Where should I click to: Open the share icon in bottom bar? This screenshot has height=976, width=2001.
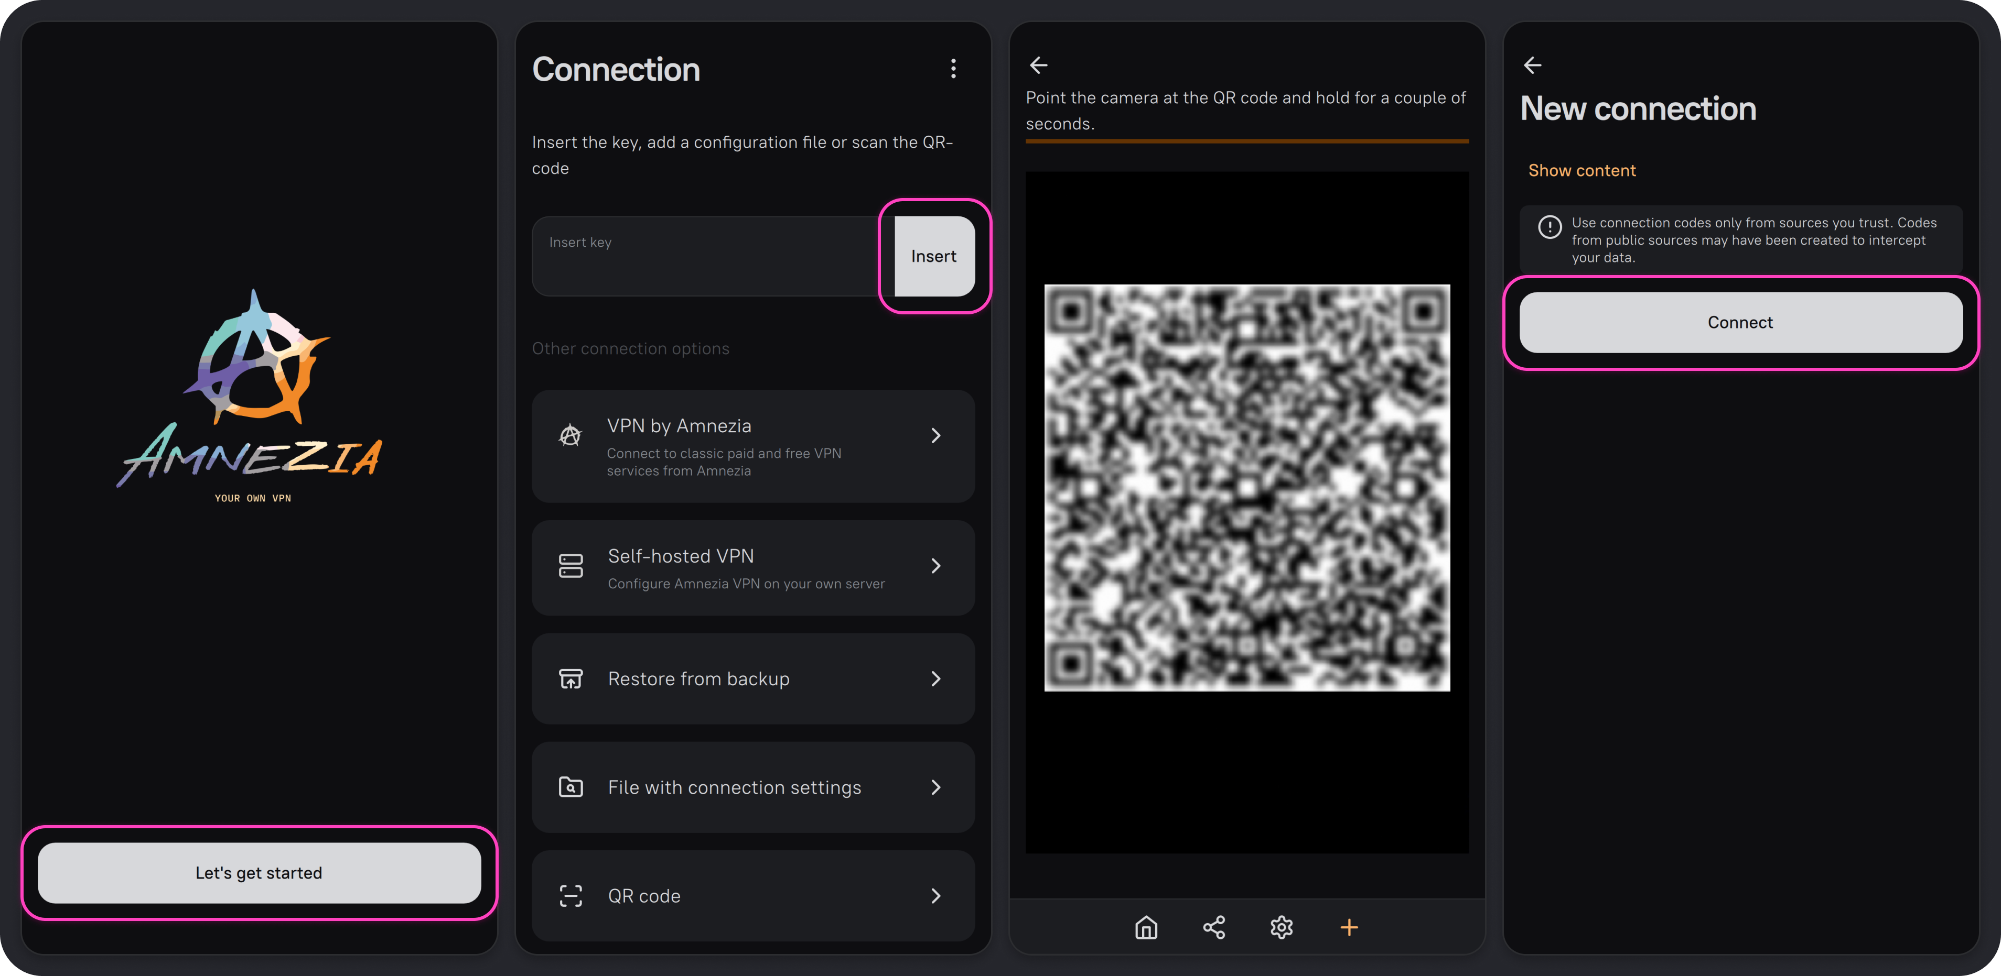click(1213, 927)
